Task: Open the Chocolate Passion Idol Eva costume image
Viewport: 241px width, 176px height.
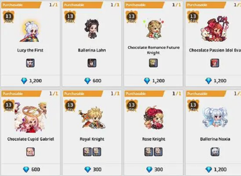Action: (x=214, y=29)
